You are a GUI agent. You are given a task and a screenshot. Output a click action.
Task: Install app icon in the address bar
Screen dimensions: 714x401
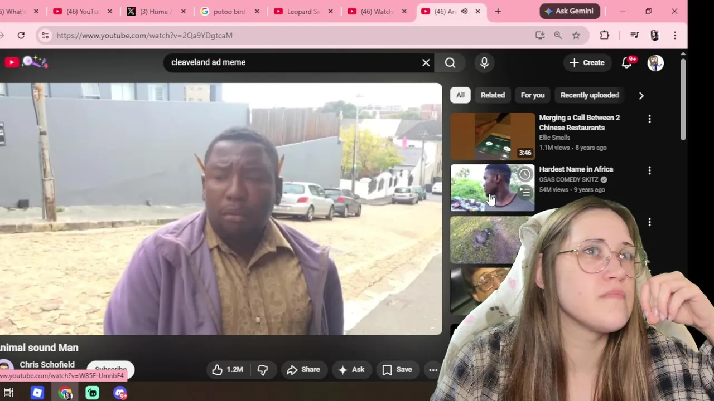point(540,35)
